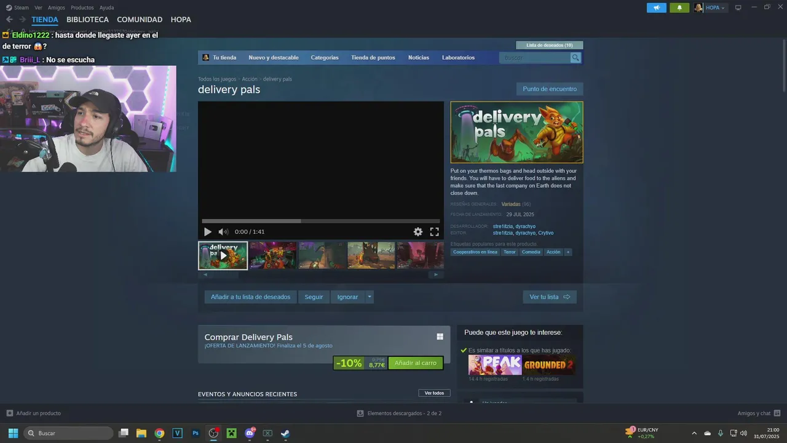Open the Punto de encuentro hub
787x443 pixels.
(x=550, y=89)
